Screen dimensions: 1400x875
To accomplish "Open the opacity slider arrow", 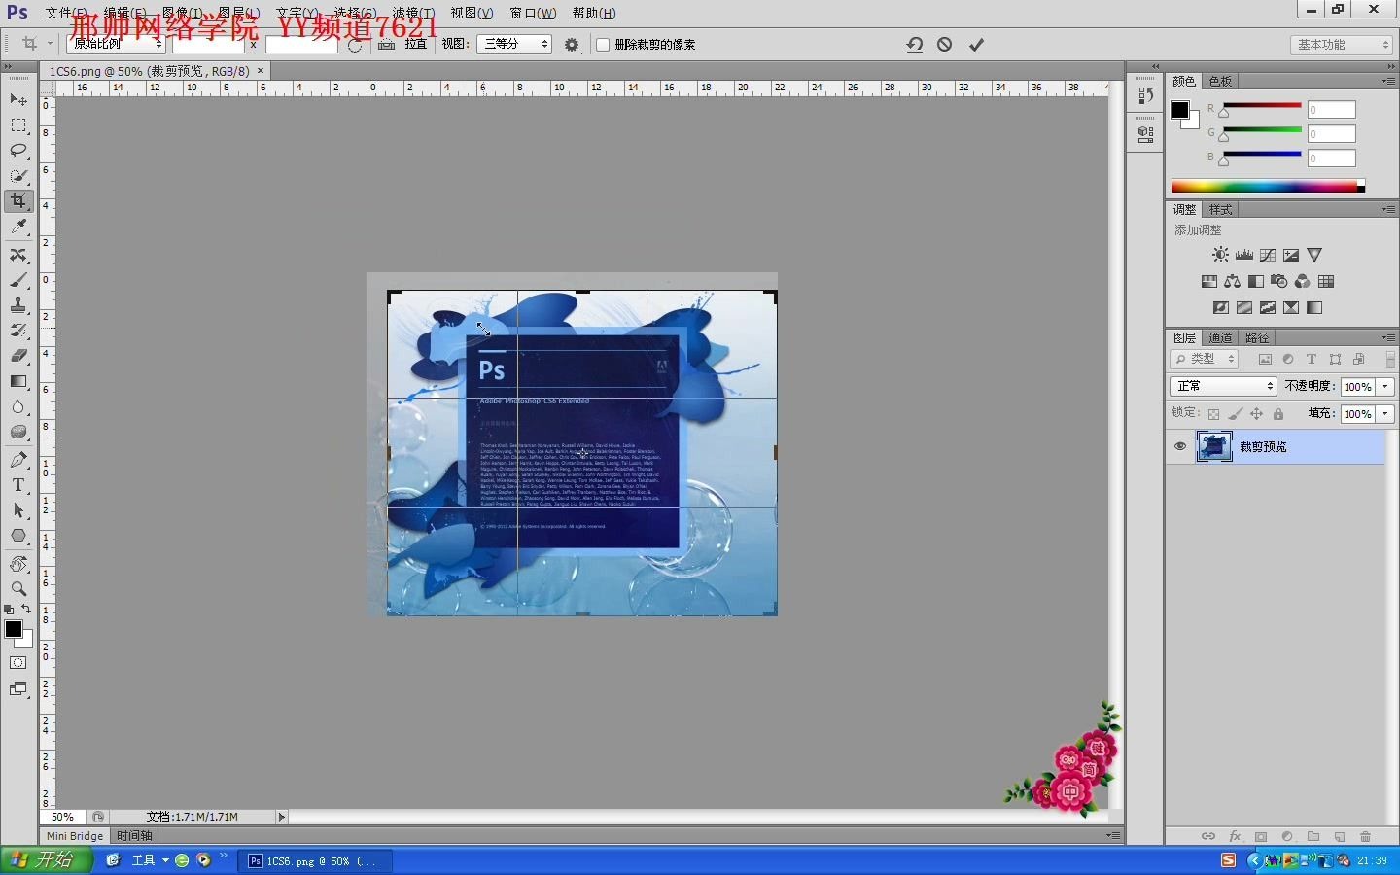I will (x=1385, y=386).
